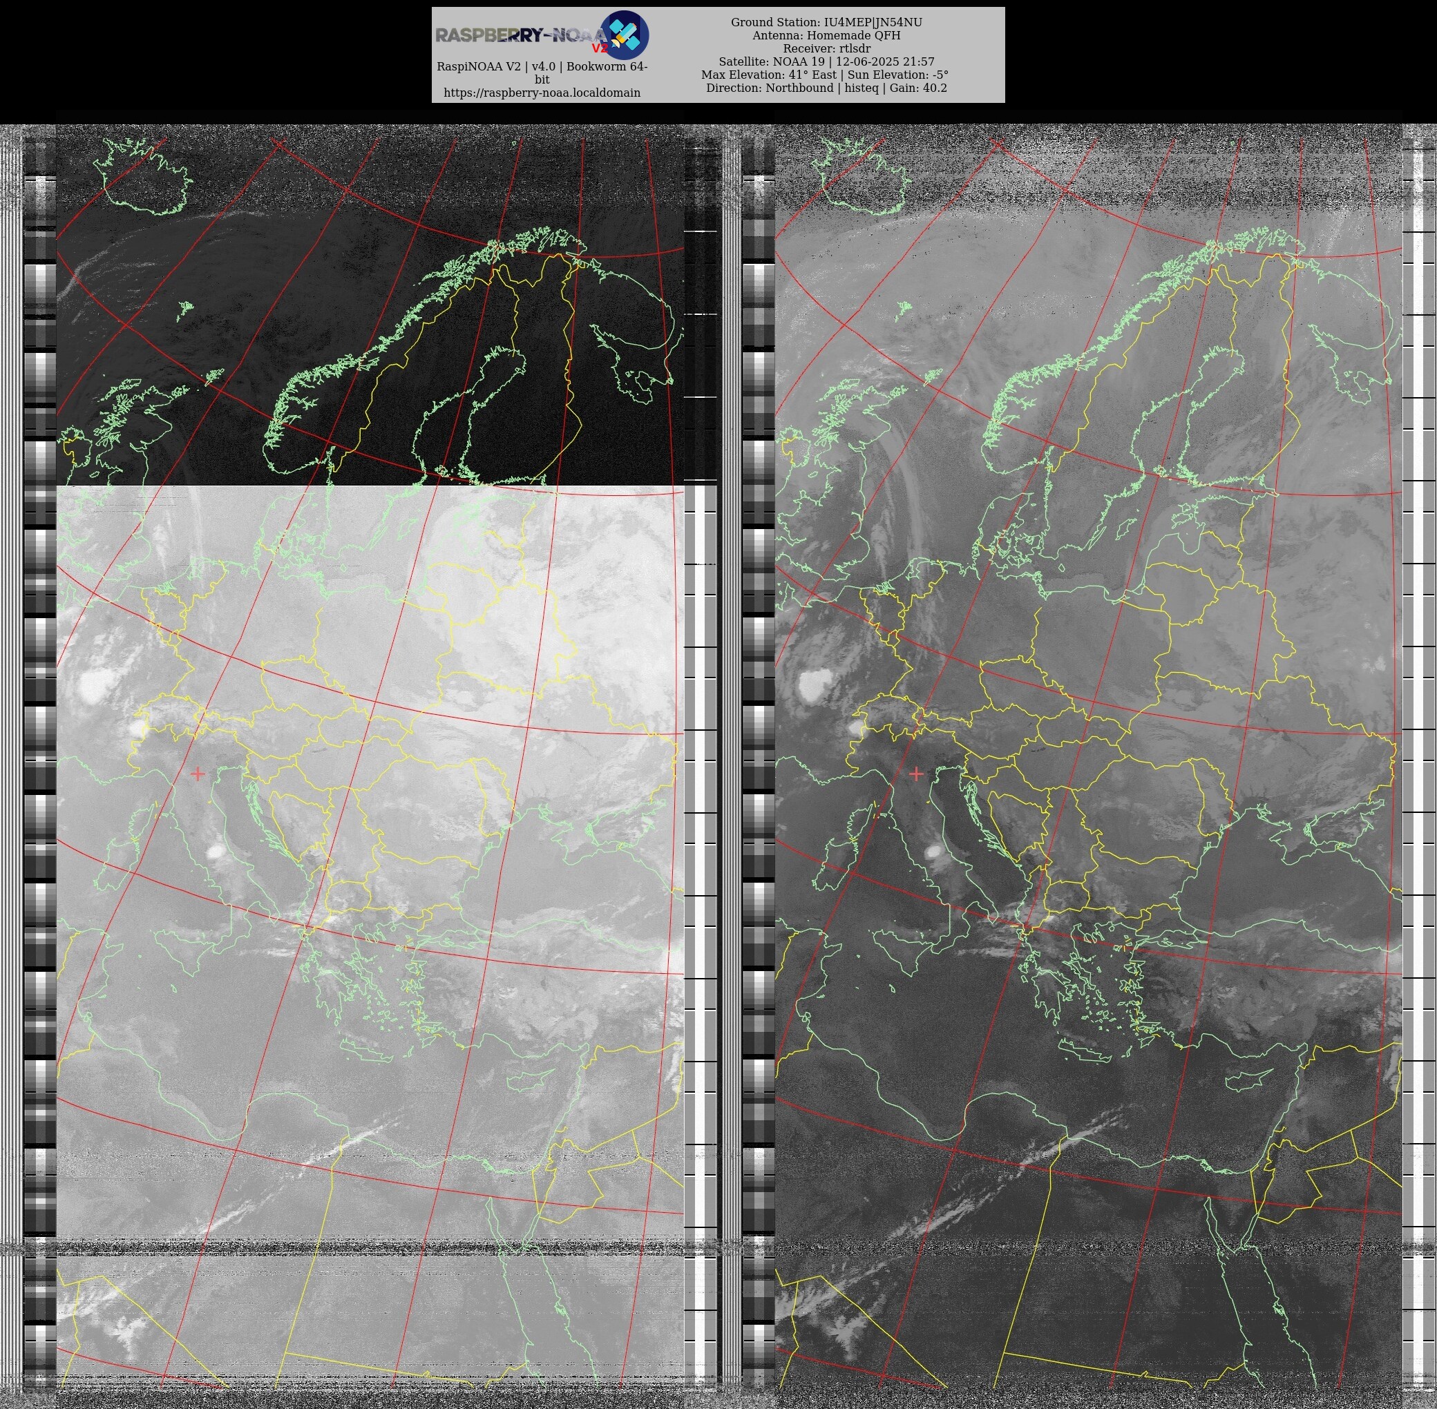
Task: Click the RASPBERRY-NOAA logo wordmark
Action: pyautogui.click(x=520, y=35)
